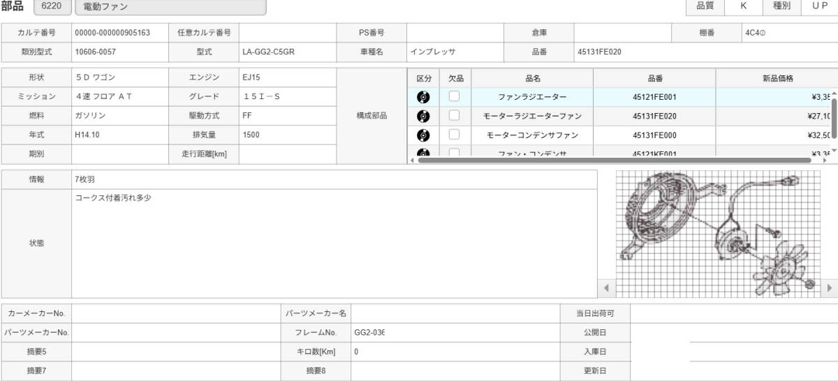Click the empty 走行距離[km] field
The height and width of the screenshot is (381, 838).
tap(288, 154)
